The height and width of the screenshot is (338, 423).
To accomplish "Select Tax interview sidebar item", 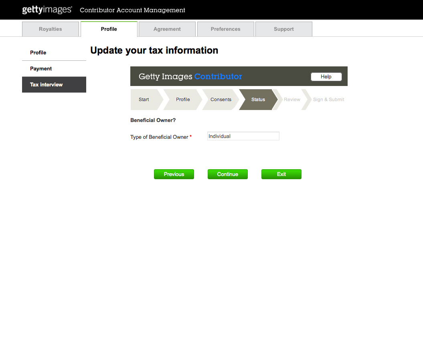I will [x=54, y=84].
